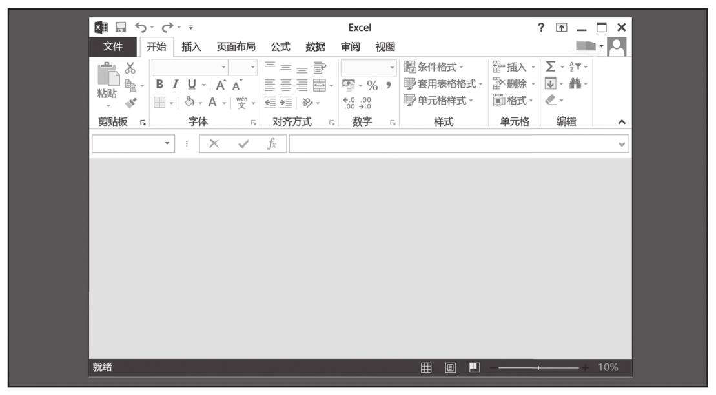716x395 pixels.
Task: Increase decimal places
Action: coord(349,103)
